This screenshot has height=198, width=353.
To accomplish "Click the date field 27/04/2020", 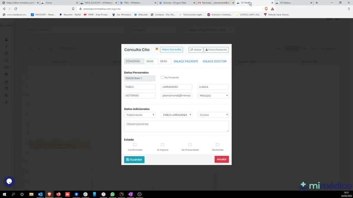I will point(134,61).
